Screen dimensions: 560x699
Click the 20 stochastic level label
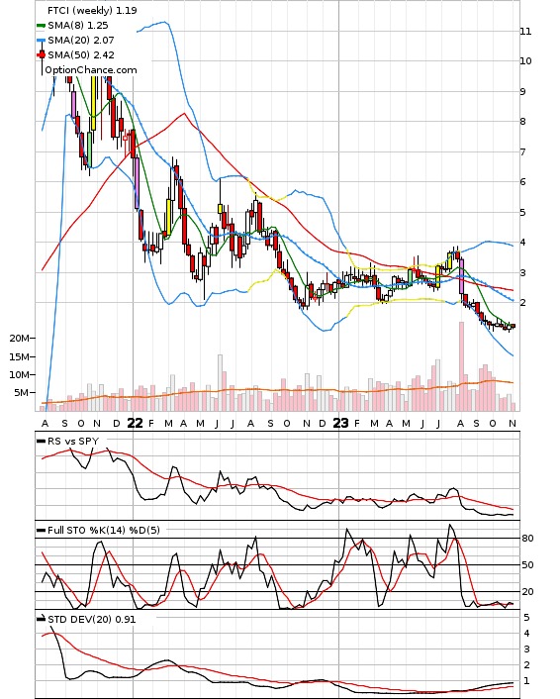pos(527,592)
